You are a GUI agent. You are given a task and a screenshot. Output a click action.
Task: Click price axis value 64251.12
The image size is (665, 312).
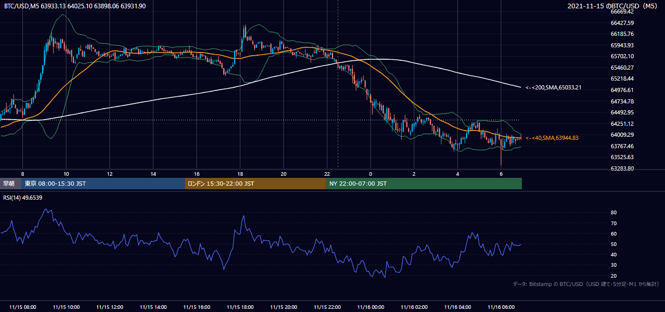[x=622, y=124]
